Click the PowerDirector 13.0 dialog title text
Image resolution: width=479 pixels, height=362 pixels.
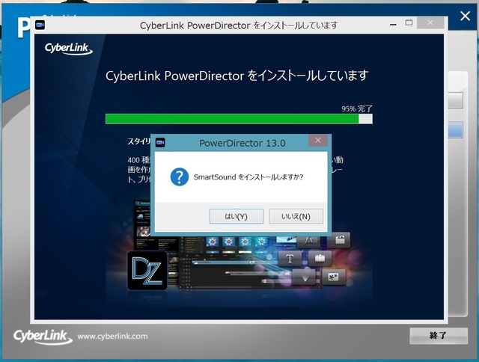pyautogui.click(x=242, y=143)
